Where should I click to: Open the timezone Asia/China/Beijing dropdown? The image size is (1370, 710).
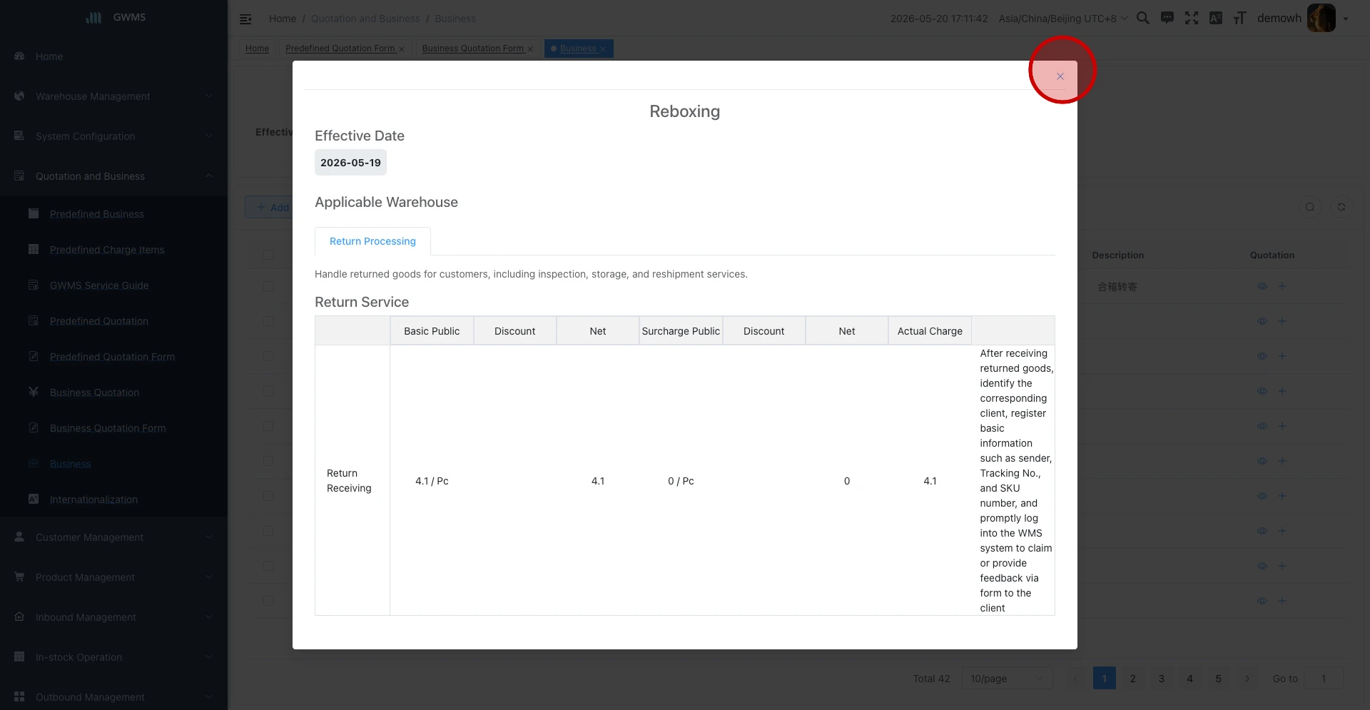1063,19
